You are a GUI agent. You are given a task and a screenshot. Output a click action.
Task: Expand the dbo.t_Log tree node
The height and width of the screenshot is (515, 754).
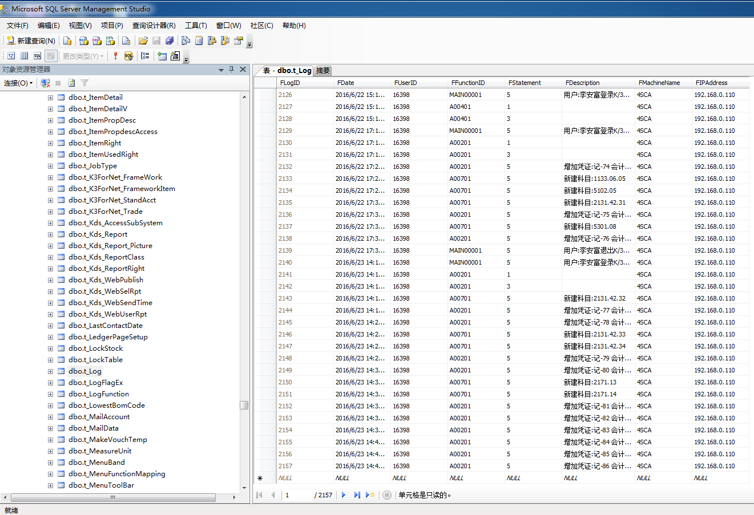[x=50, y=371]
